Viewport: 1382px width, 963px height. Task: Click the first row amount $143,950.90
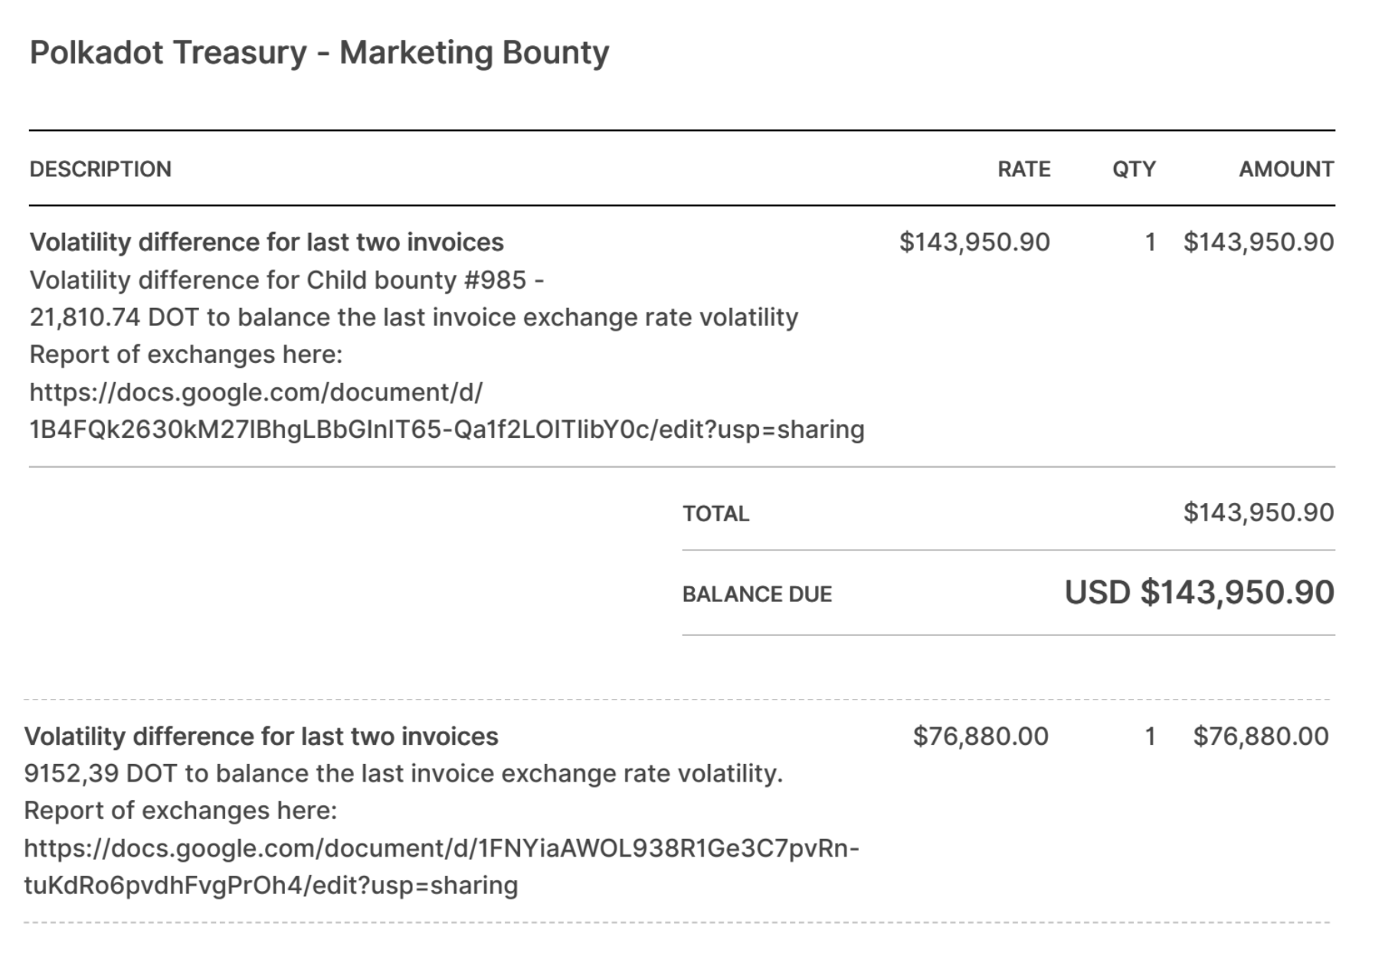pyautogui.click(x=1259, y=243)
